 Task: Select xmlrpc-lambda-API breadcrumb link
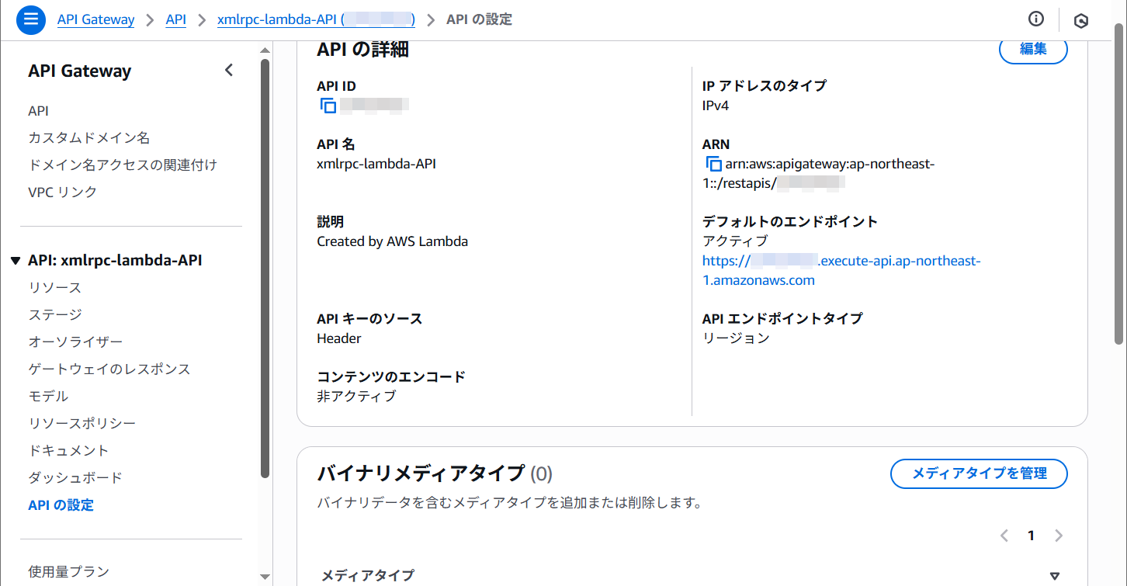coord(316,19)
